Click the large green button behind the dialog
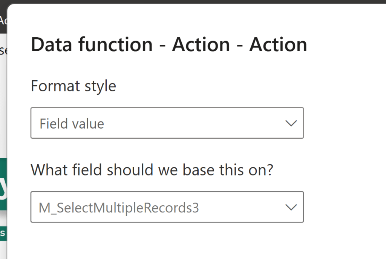 [3, 184]
